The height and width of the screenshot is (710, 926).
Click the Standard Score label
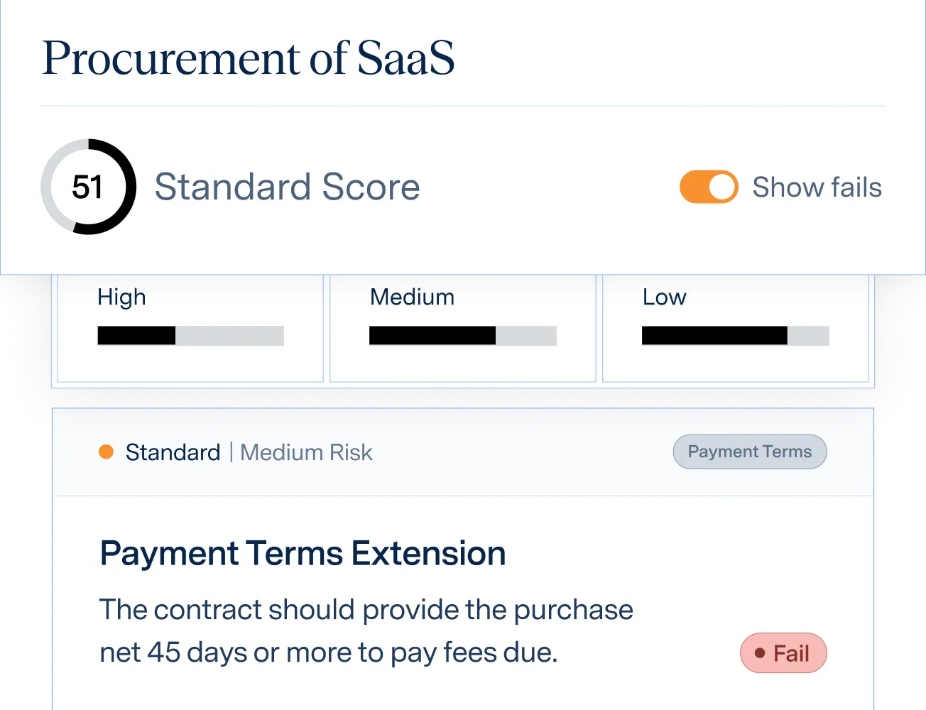[x=288, y=187]
